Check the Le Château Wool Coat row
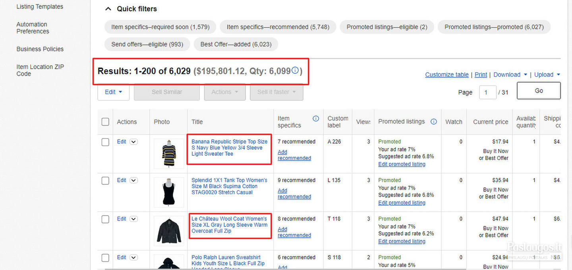 (x=105, y=219)
